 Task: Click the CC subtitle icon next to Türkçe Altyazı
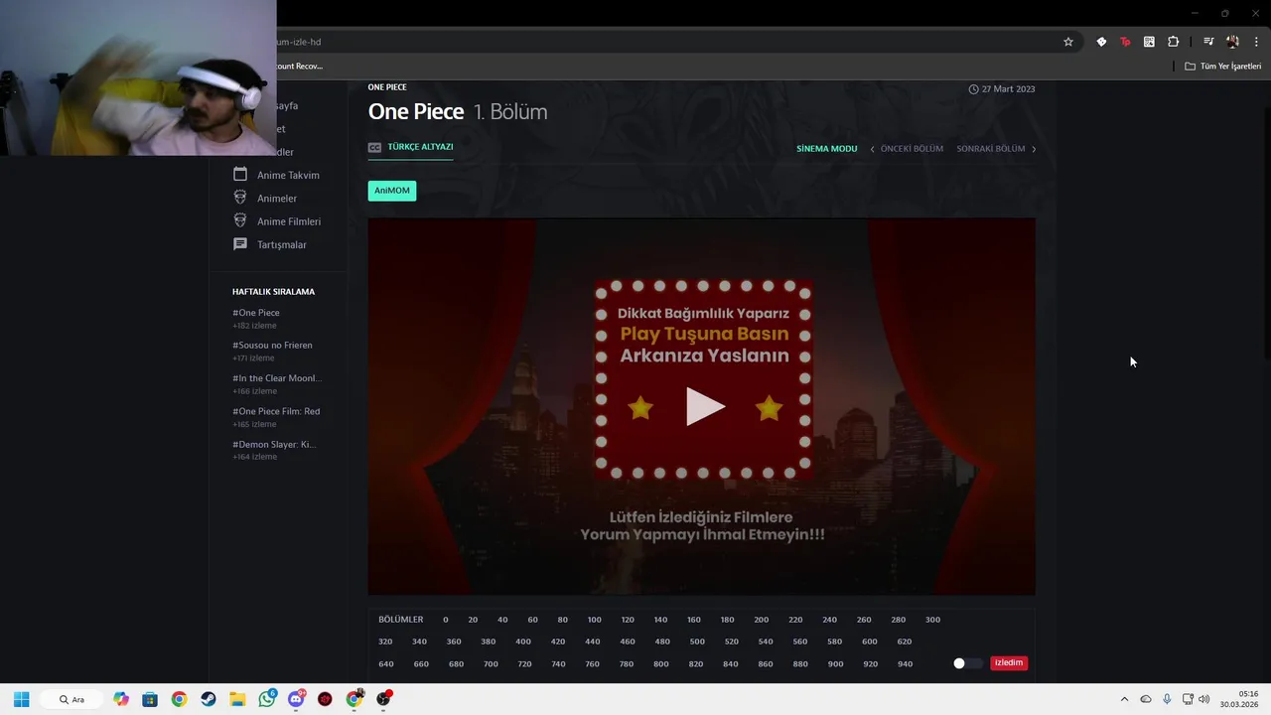coord(374,147)
